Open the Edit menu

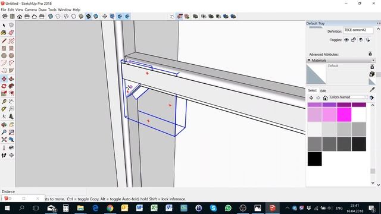pyautogui.click(x=11, y=10)
